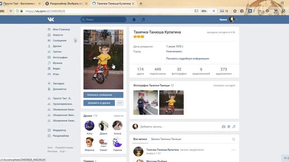Click the browser URL address bar
The height and width of the screenshot is (162, 289).
click(109, 11)
